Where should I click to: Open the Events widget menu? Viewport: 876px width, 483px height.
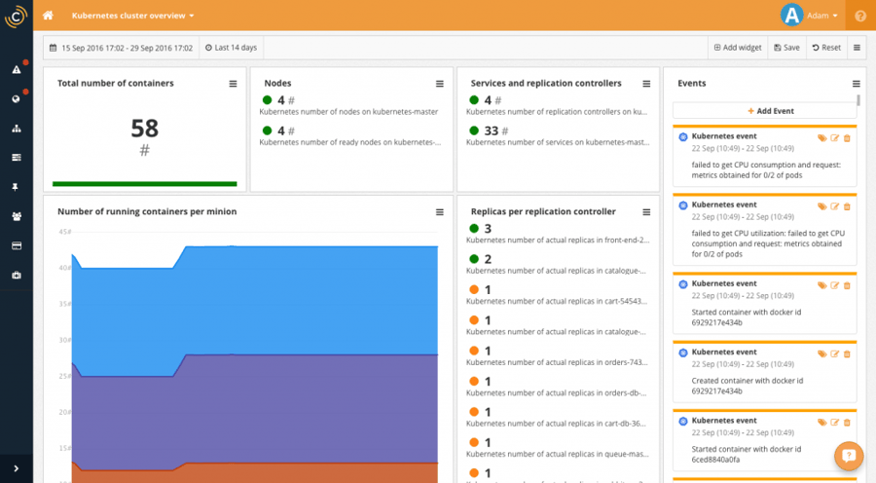click(x=856, y=84)
